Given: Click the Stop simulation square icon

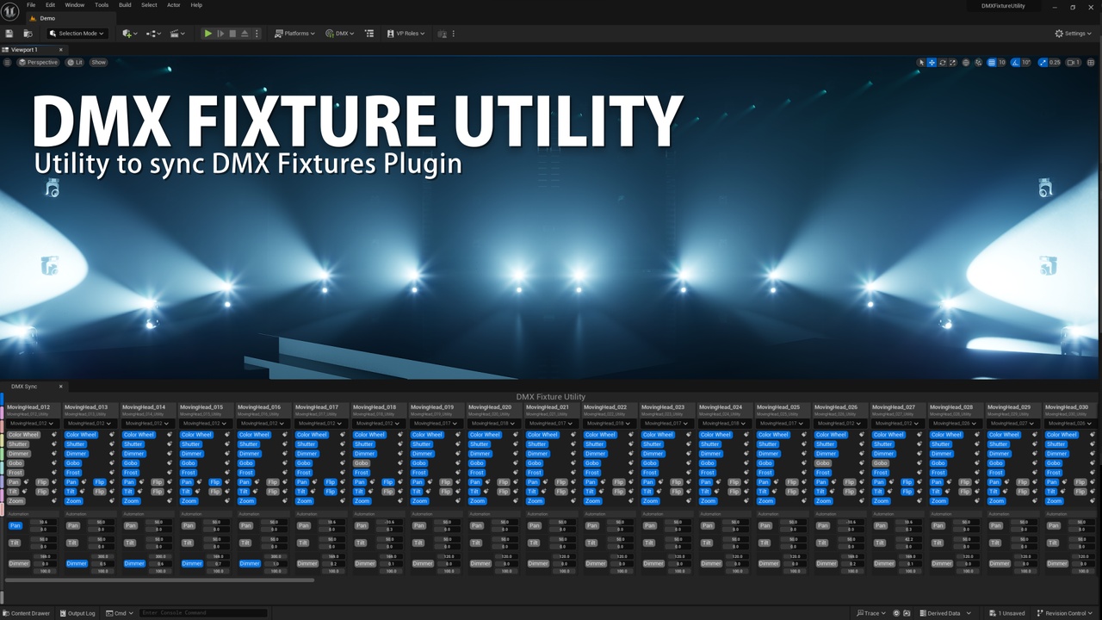Looking at the screenshot, I should [232, 34].
